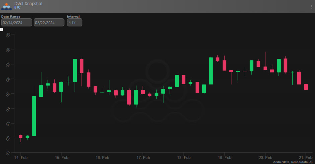Click the 51 y-axis label
This screenshot has width=315, height=164.
pos(8,152)
